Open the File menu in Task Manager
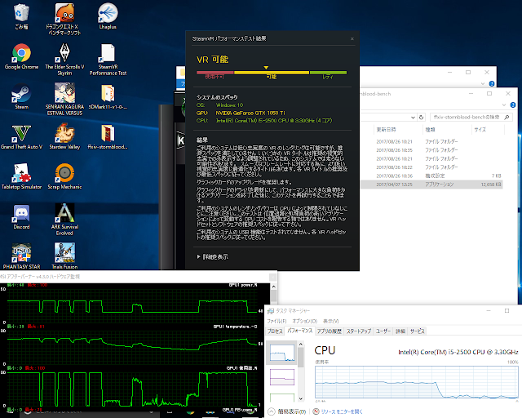Image resolution: width=522 pixels, height=418 pixels. pos(276,321)
